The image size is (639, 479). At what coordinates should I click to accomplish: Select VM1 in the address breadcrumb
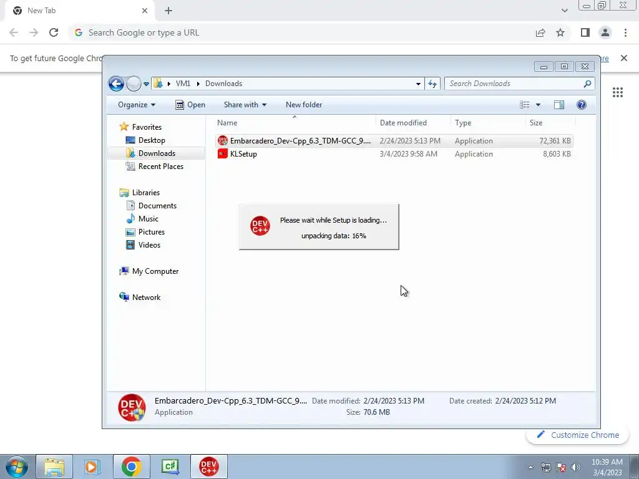(183, 84)
